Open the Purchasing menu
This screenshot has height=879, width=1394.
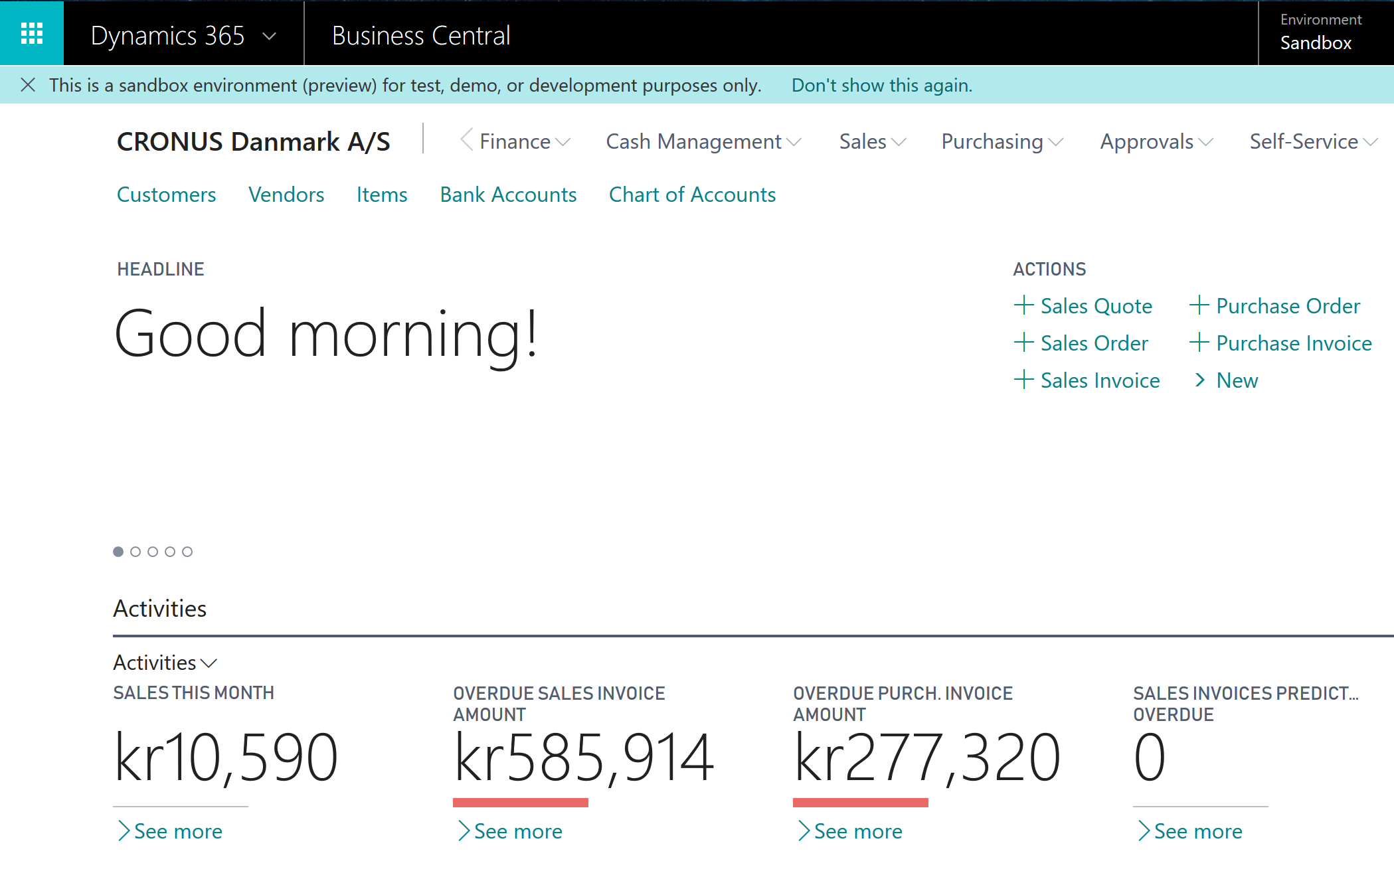tap(1002, 141)
